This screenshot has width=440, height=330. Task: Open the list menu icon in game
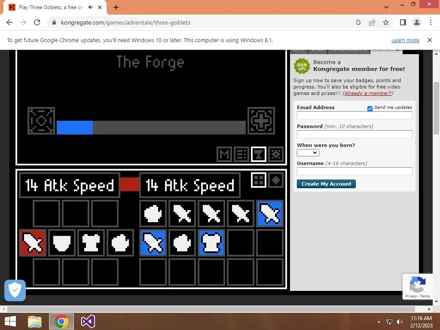(241, 154)
